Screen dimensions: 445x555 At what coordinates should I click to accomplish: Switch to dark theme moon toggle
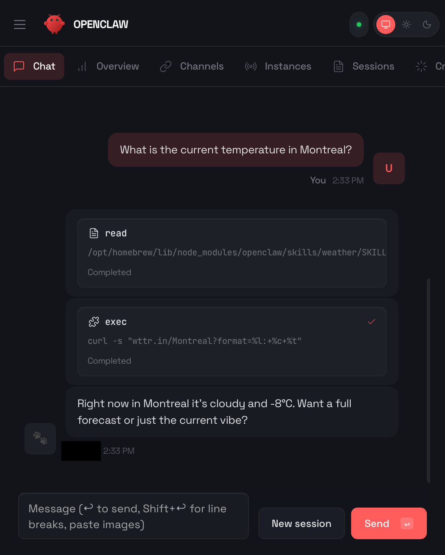pyautogui.click(x=427, y=25)
